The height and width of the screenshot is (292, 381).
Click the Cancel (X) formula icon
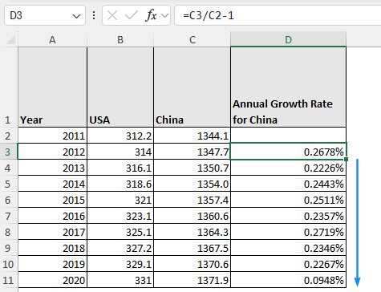pos(112,15)
